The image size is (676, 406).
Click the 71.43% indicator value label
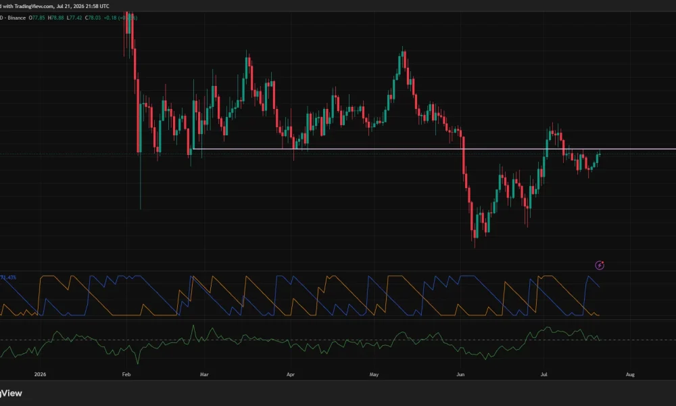coord(8,277)
